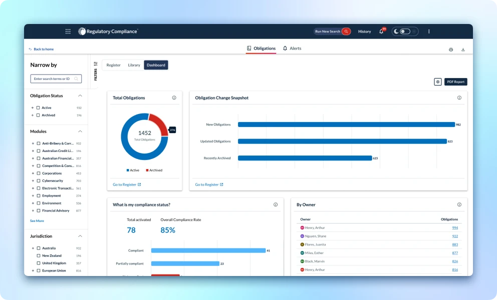Click the print icon
The height and width of the screenshot is (300, 497).
pos(451,49)
